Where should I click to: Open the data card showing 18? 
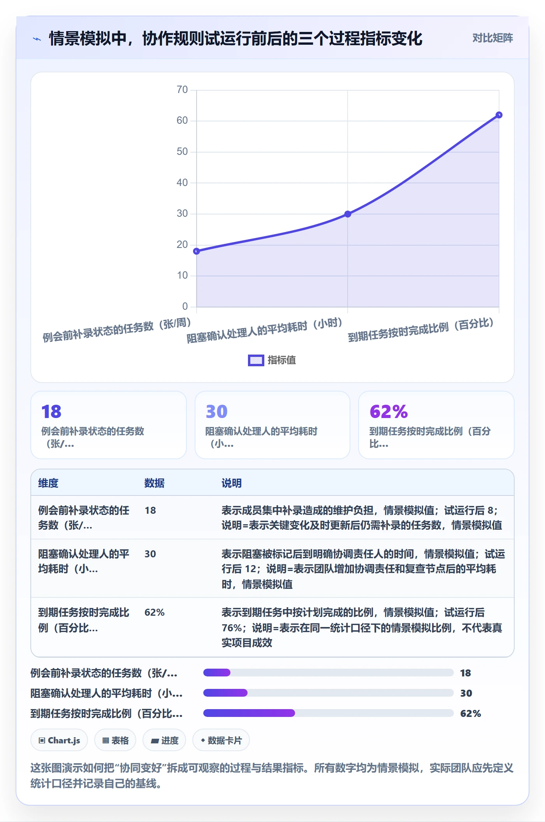[109, 425]
